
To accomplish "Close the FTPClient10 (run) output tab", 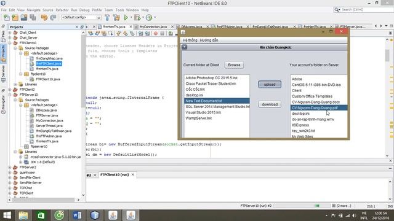I will 133,174.
